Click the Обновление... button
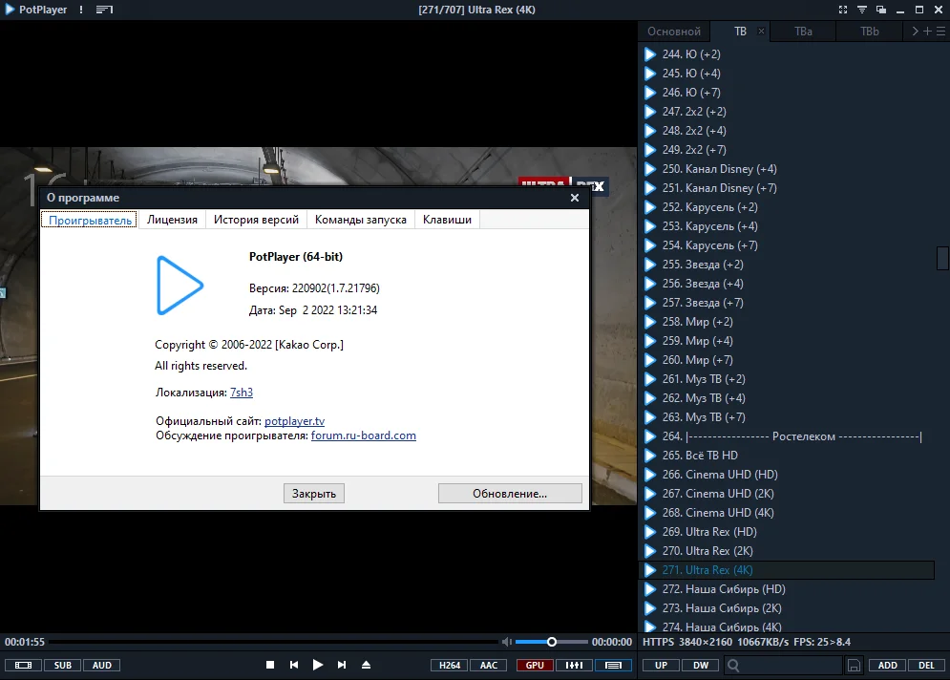The image size is (950, 680). (510, 494)
